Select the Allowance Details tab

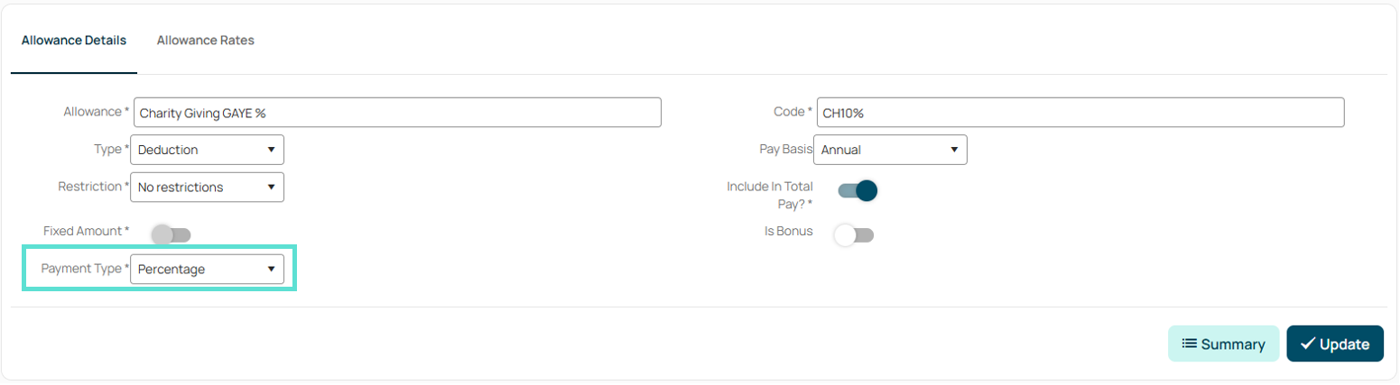click(x=74, y=41)
